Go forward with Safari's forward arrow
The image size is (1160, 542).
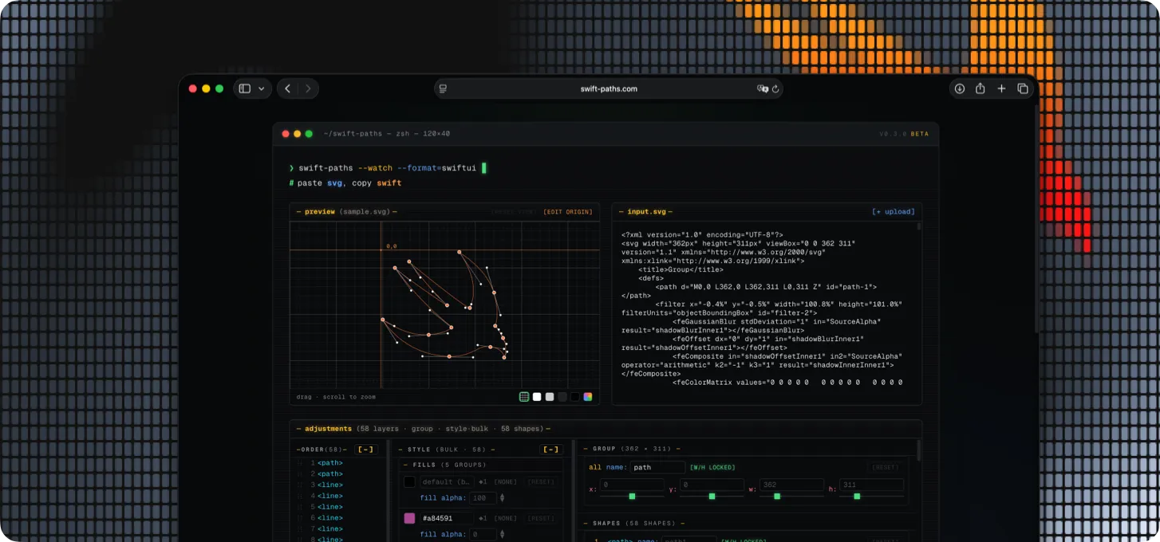coord(308,88)
